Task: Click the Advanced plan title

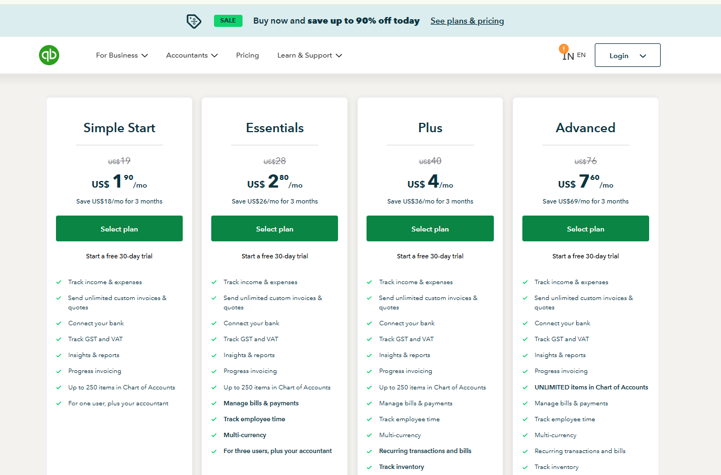Action: coord(585,128)
